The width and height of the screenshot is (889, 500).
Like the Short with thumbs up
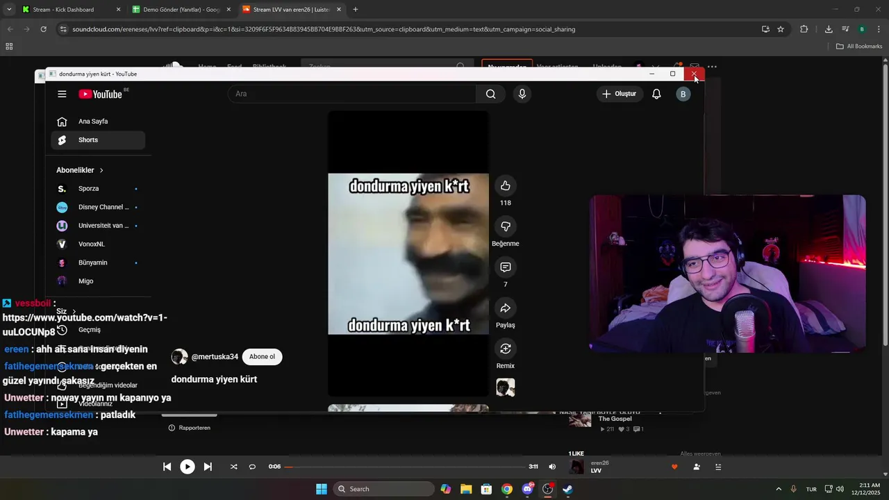tap(506, 185)
